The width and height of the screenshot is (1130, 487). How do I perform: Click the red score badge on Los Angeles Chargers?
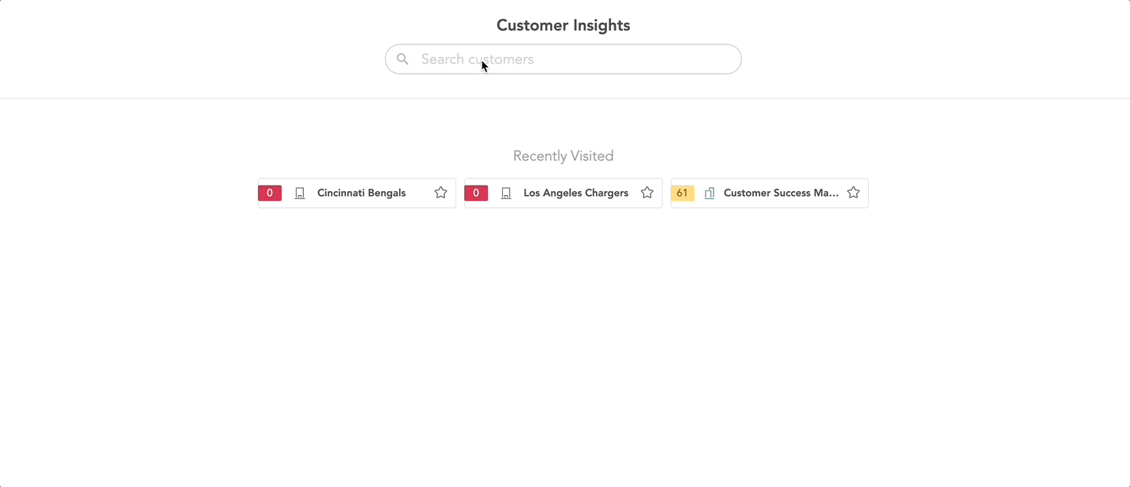(476, 193)
